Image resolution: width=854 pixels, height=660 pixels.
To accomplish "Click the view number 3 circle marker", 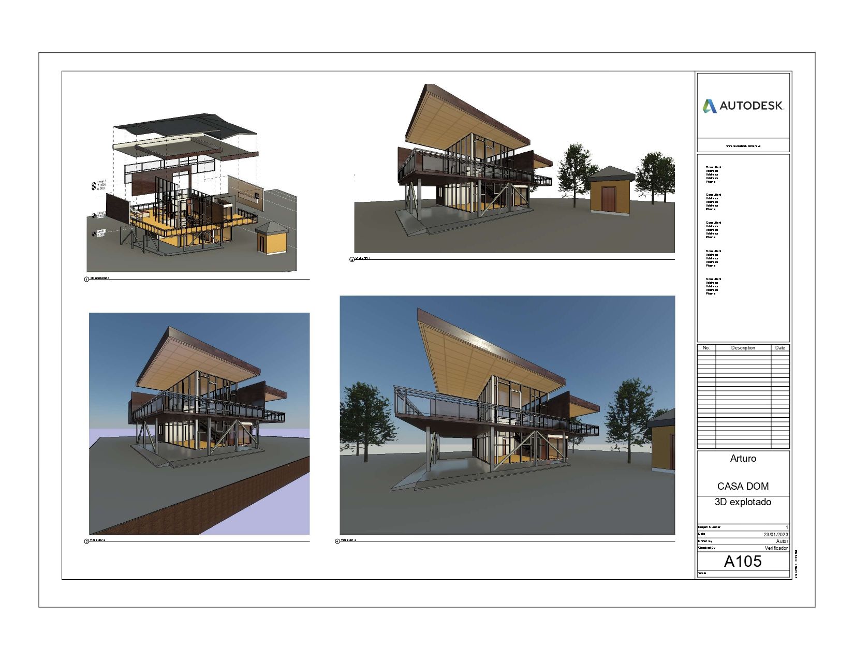I will (x=86, y=541).
